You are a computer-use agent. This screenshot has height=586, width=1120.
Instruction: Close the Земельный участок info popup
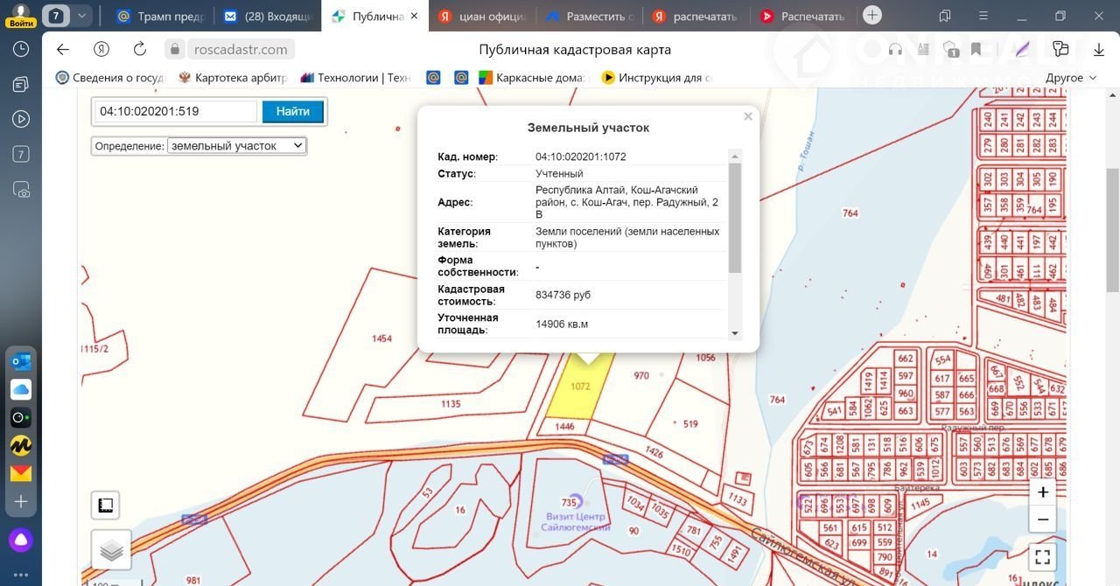point(747,116)
